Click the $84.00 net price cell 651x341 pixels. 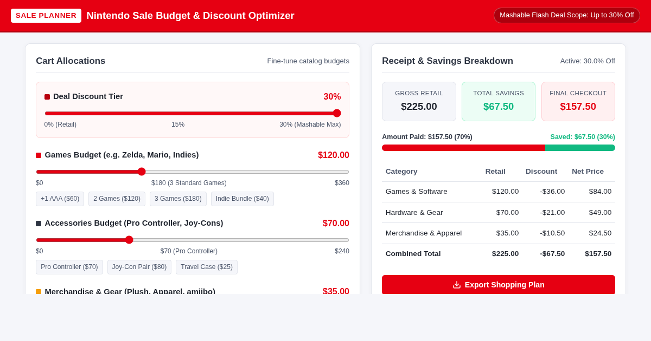600,192
